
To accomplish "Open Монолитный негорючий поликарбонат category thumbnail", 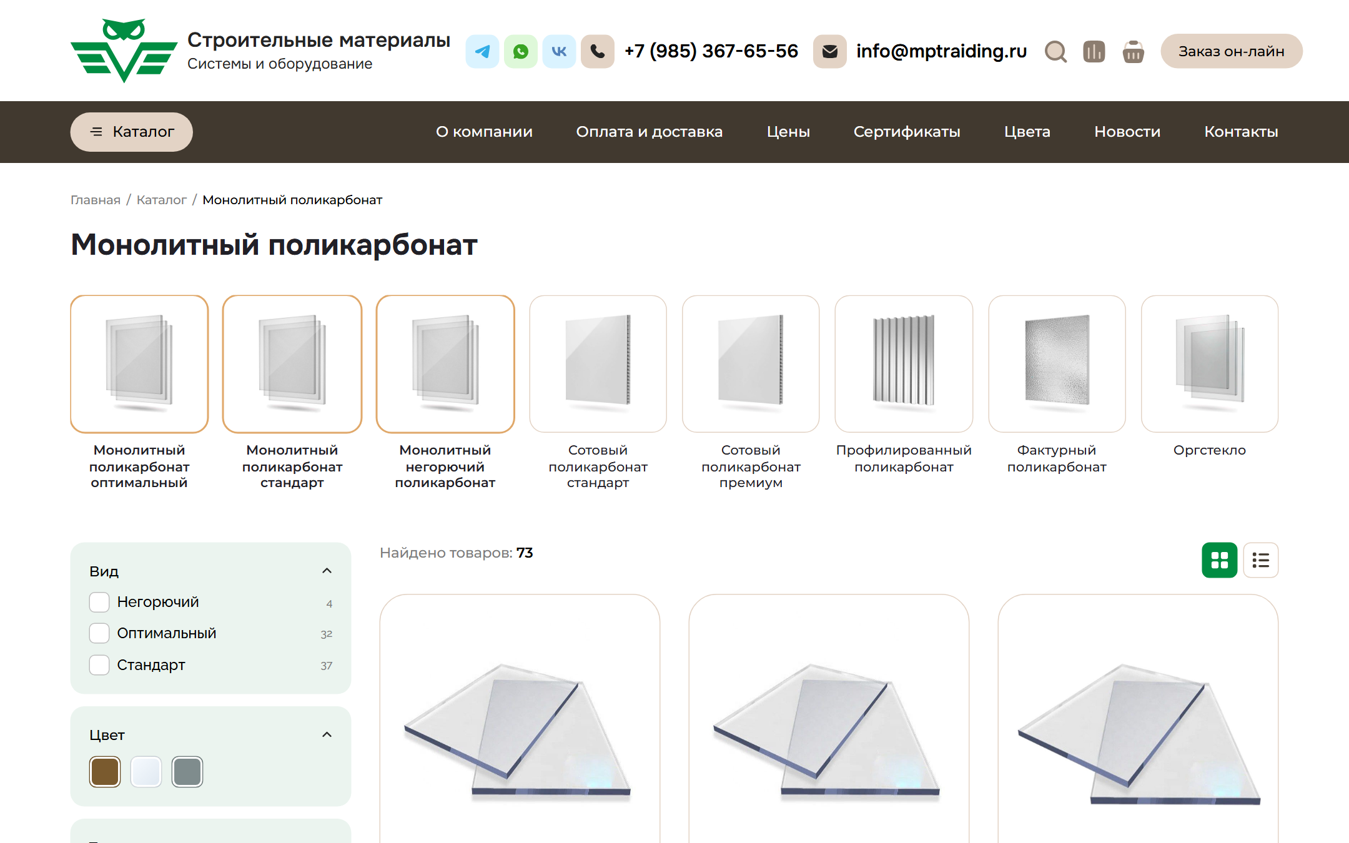I will (445, 364).
